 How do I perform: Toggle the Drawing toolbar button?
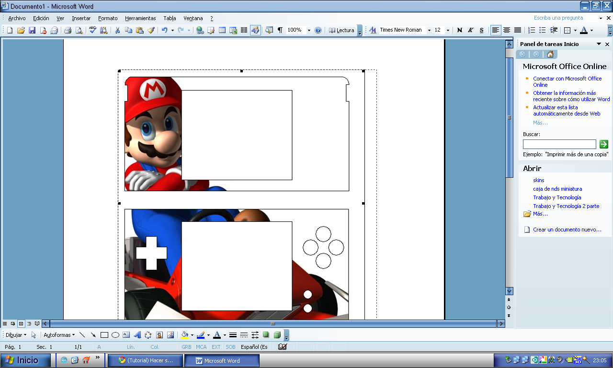[x=255, y=30]
